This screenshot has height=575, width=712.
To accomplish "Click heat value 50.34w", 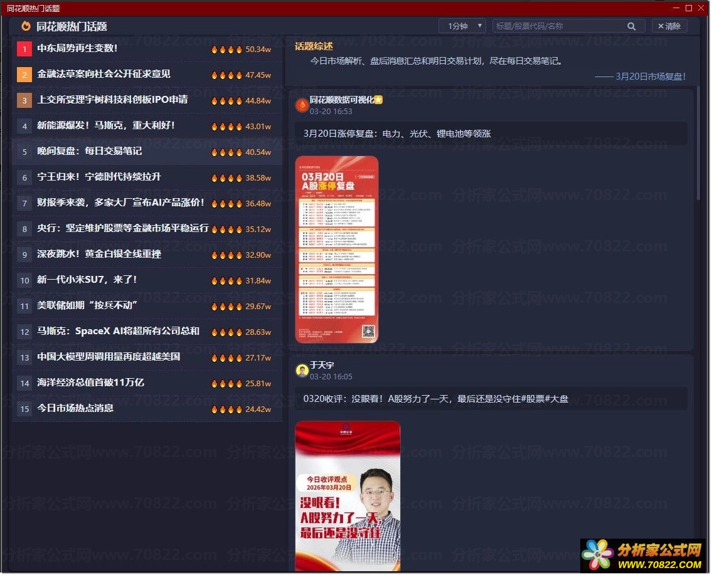I will [259, 50].
